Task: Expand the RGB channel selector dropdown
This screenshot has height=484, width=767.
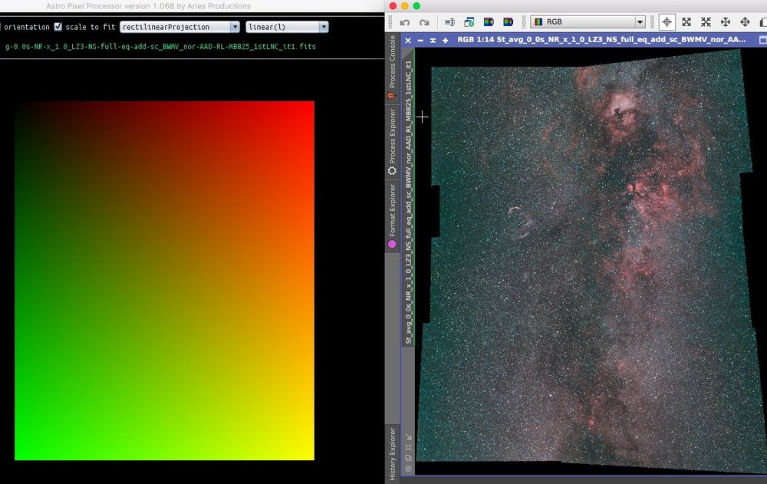Action: pyautogui.click(x=587, y=22)
